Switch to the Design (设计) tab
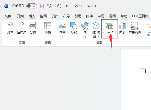This screenshot has height=110, width=151. [55, 16]
